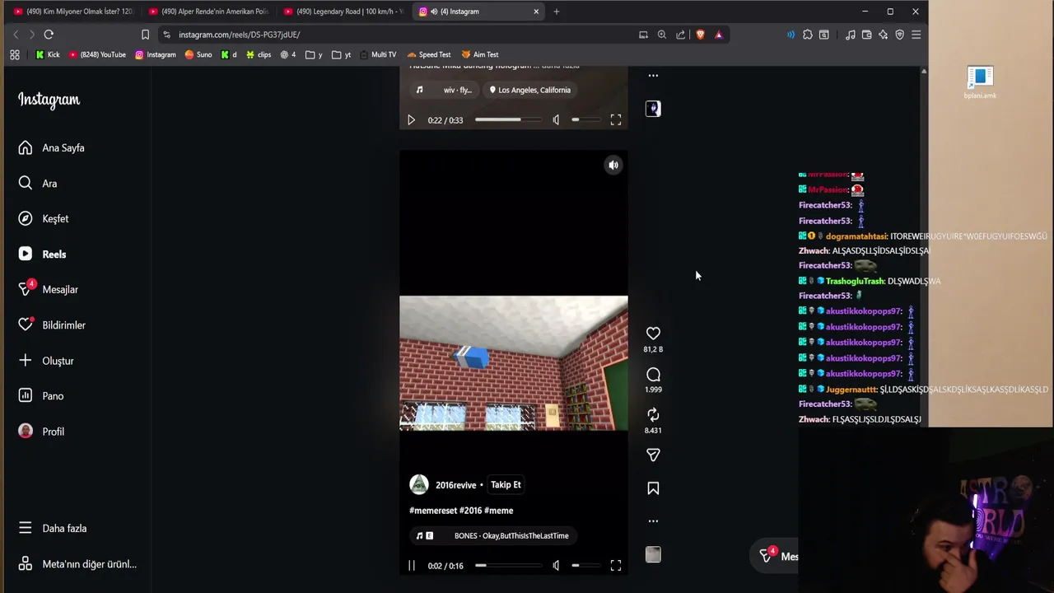
Task: Click the Instagram logo
Action: tap(49, 100)
